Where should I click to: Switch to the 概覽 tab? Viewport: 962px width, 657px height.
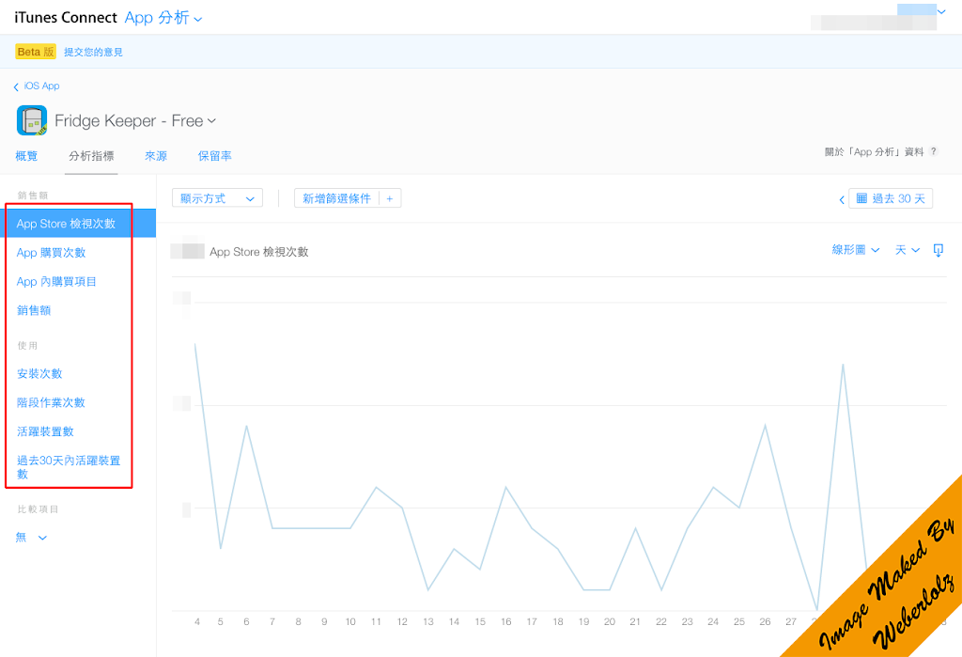tap(27, 156)
